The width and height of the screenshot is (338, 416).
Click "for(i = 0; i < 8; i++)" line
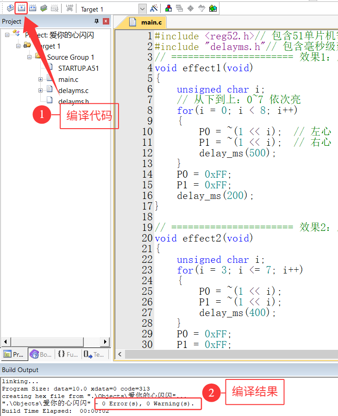tap(237, 111)
